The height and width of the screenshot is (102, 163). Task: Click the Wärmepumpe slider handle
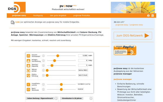coord(47,70)
